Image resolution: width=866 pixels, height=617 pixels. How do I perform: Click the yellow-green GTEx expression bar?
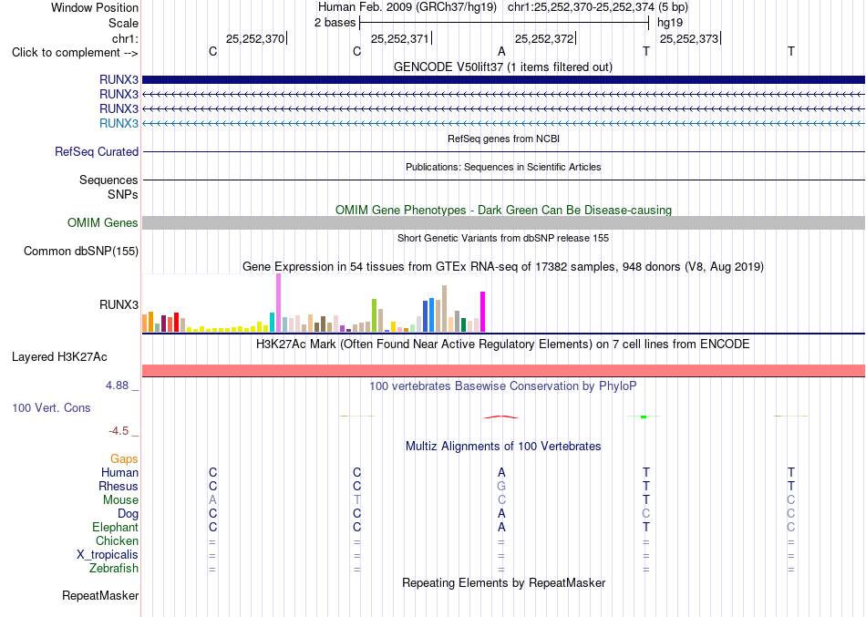374,315
